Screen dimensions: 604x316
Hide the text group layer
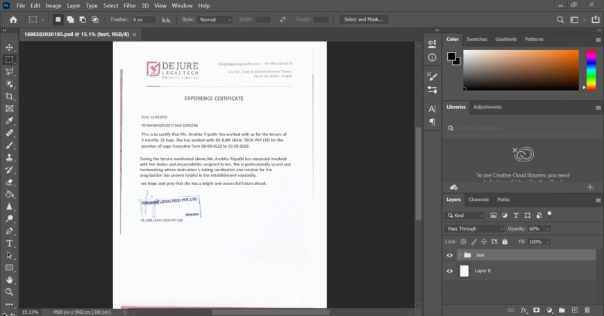point(450,255)
